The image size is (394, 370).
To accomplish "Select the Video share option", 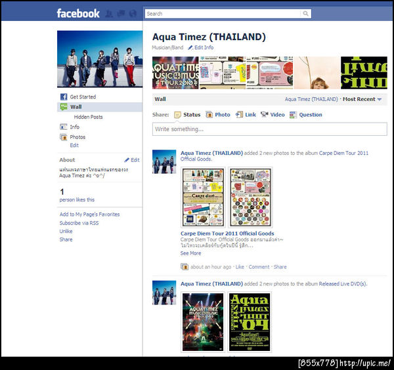I will click(x=277, y=115).
